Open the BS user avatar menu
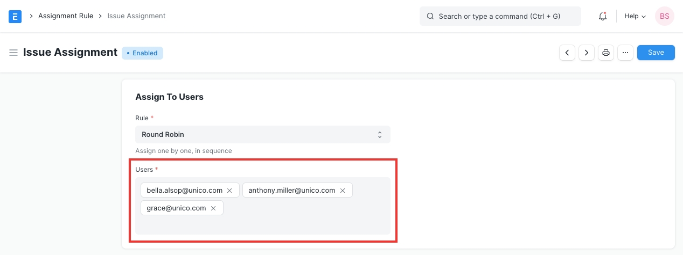683x255 pixels. tap(664, 16)
